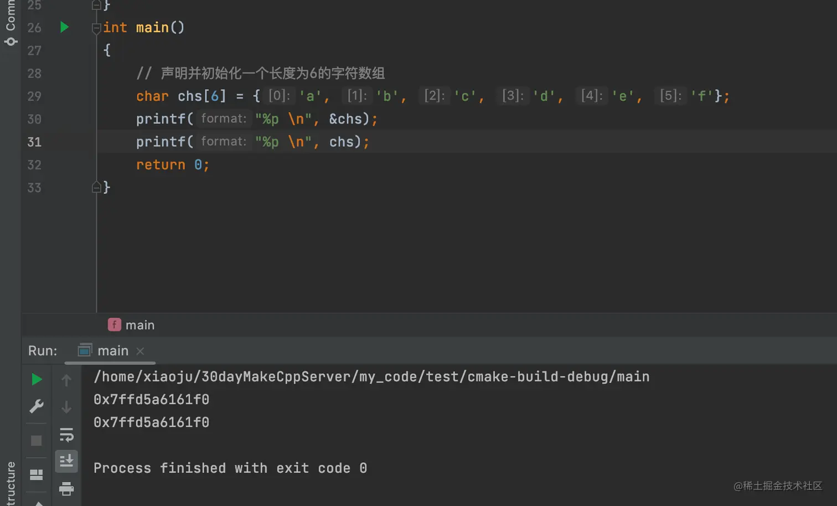Click the second 0x7ffd5a6161f0 output line
Screen dimensions: 837x506
pyautogui.click(x=151, y=422)
